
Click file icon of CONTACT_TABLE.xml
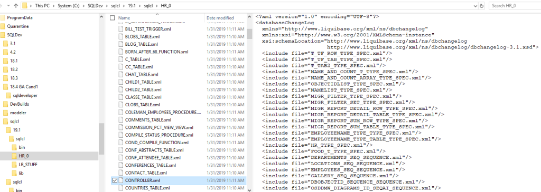[x=120, y=173]
